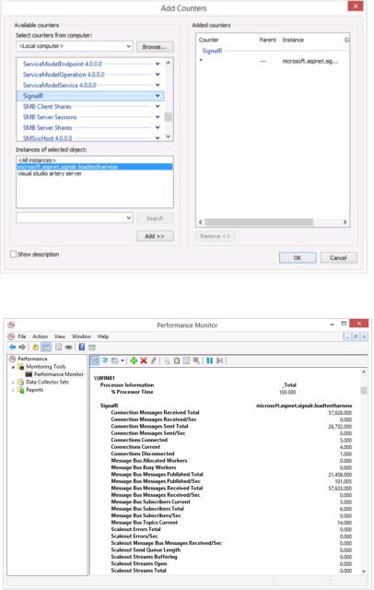The width and height of the screenshot is (374, 590).
Task: Click the menu bar console icon beside File
Action: [11, 336]
